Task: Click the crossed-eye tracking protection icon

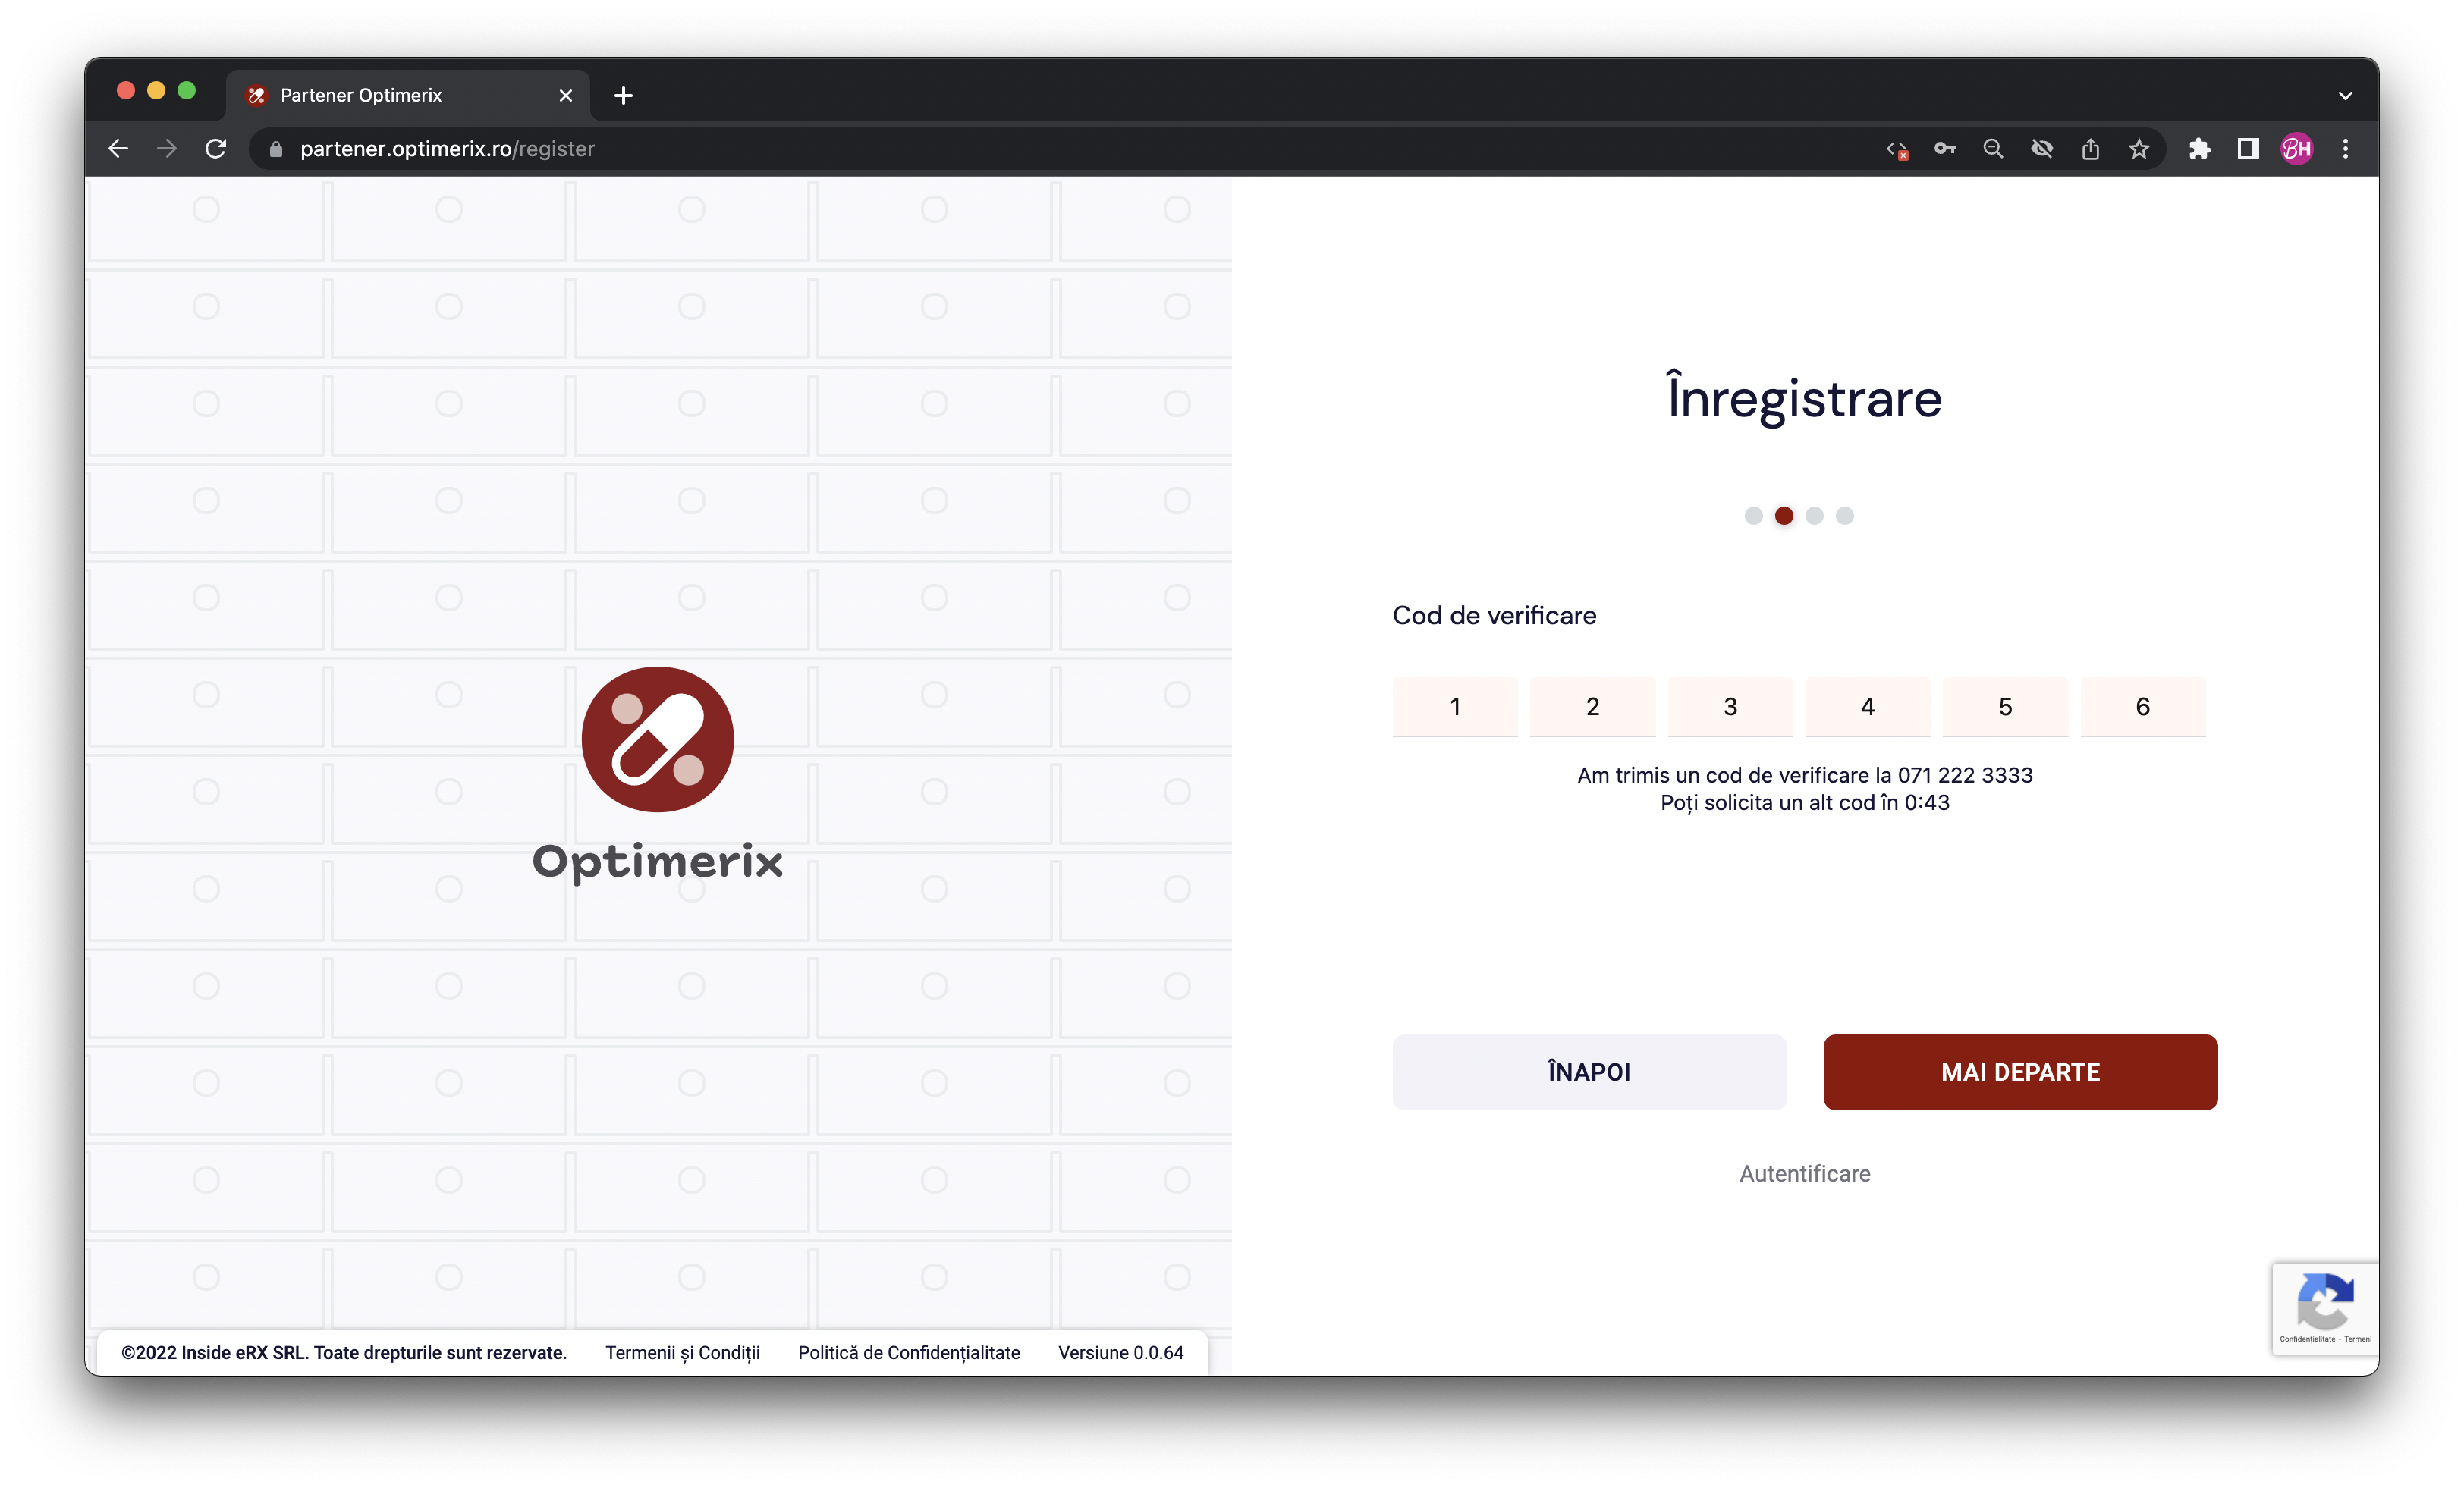Action: point(2042,149)
